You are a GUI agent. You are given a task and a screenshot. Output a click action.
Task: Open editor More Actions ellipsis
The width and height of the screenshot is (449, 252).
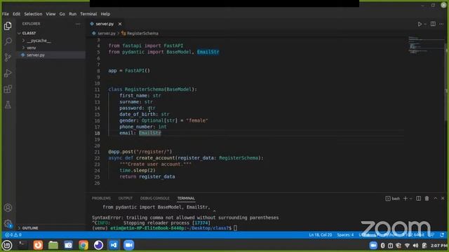pyautogui.click(x=441, y=24)
